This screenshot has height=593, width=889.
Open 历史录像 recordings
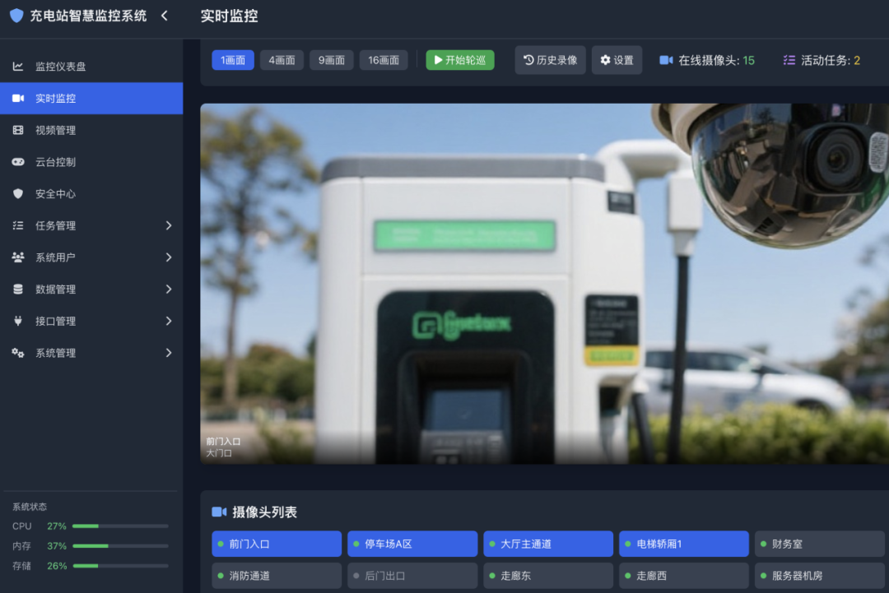click(550, 60)
